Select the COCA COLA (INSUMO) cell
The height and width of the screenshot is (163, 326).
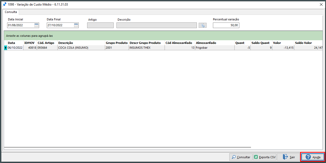[81, 48]
